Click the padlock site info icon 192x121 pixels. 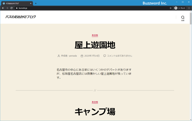tap(17, 8)
